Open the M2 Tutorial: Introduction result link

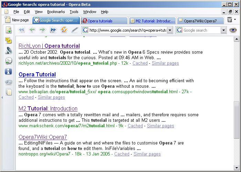click(48, 108)
